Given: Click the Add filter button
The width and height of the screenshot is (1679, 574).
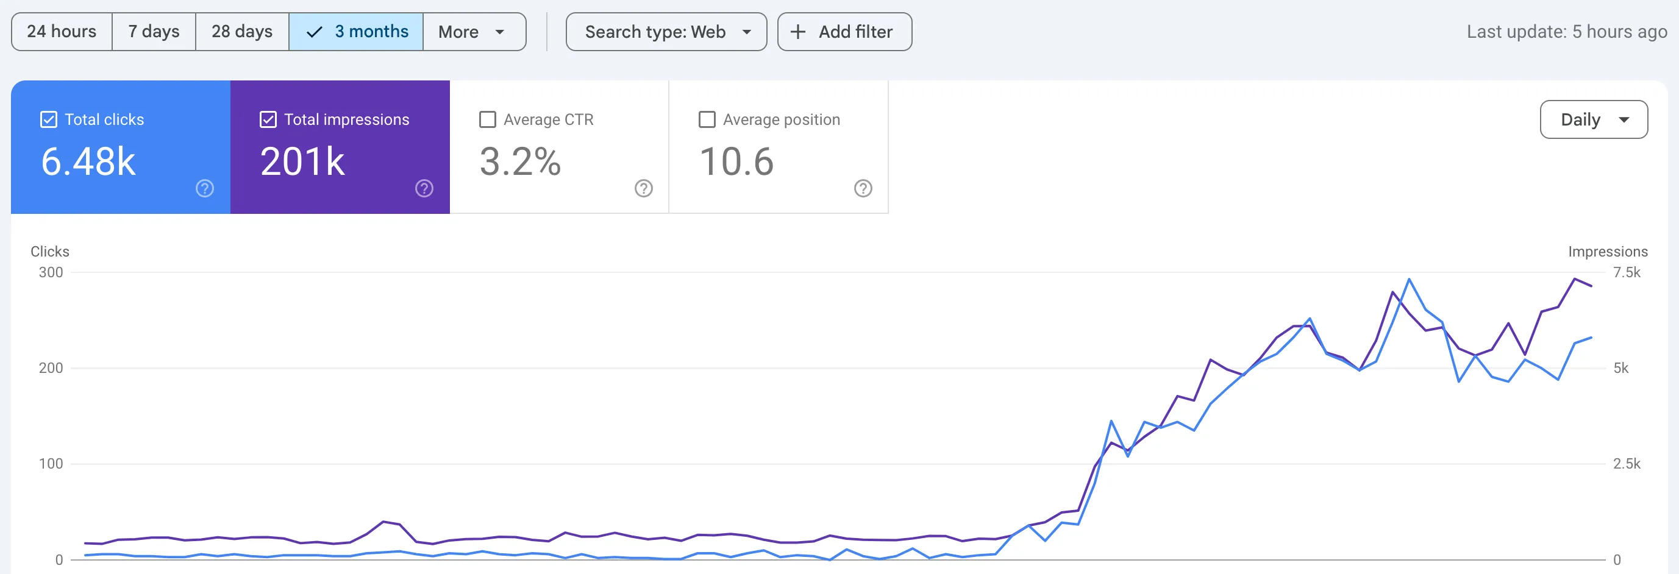Looking at the screenshot, I should (844, 31).
